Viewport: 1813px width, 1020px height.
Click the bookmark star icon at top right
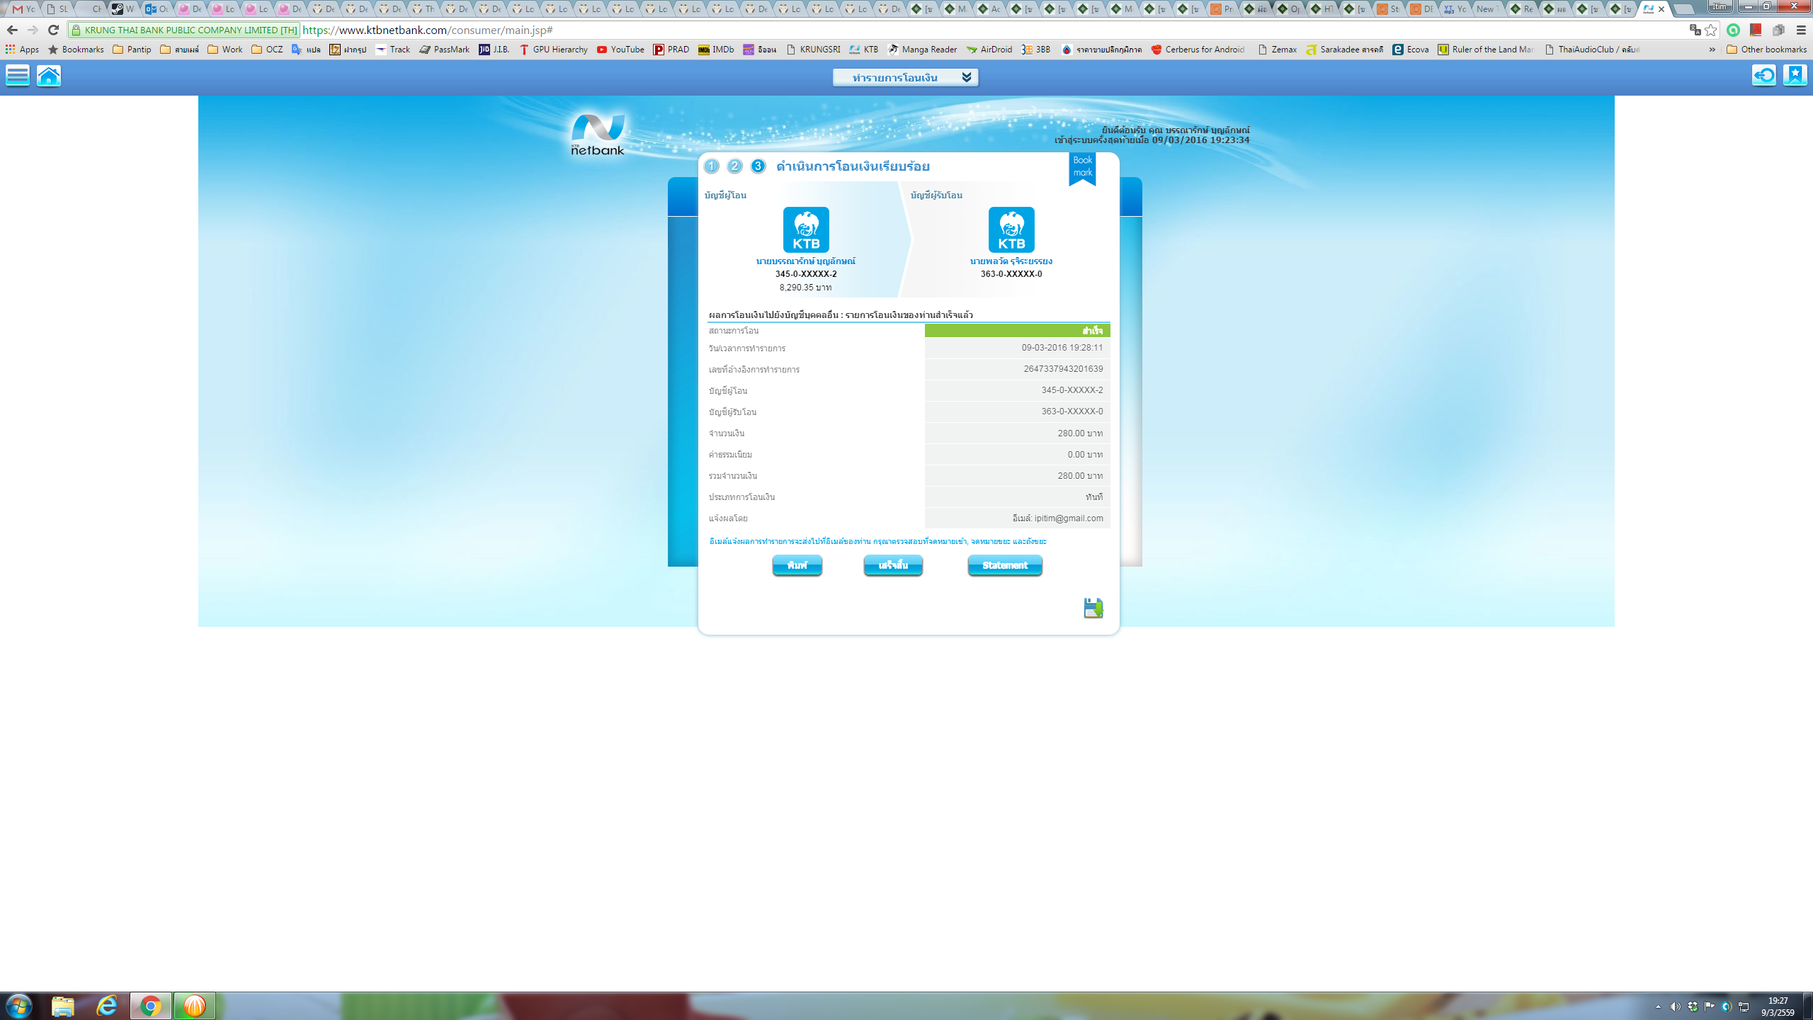[1795, 75]
